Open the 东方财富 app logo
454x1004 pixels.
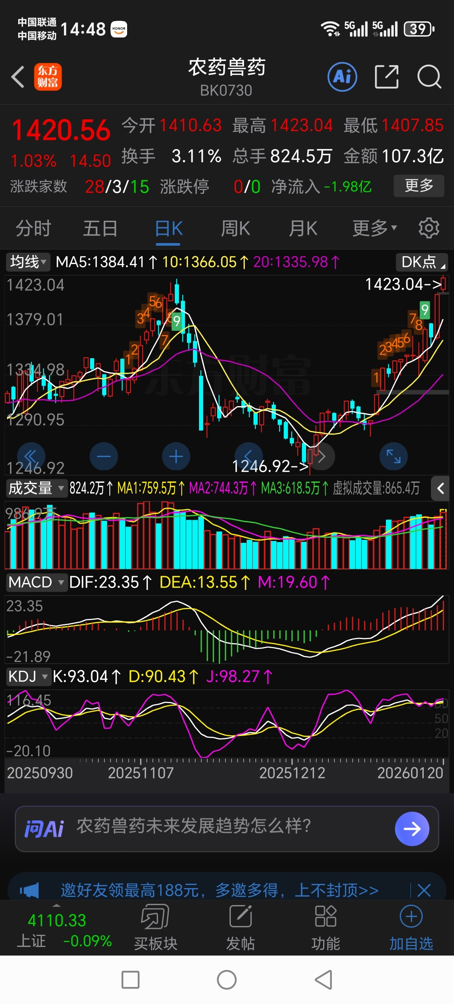click(48, 76)
